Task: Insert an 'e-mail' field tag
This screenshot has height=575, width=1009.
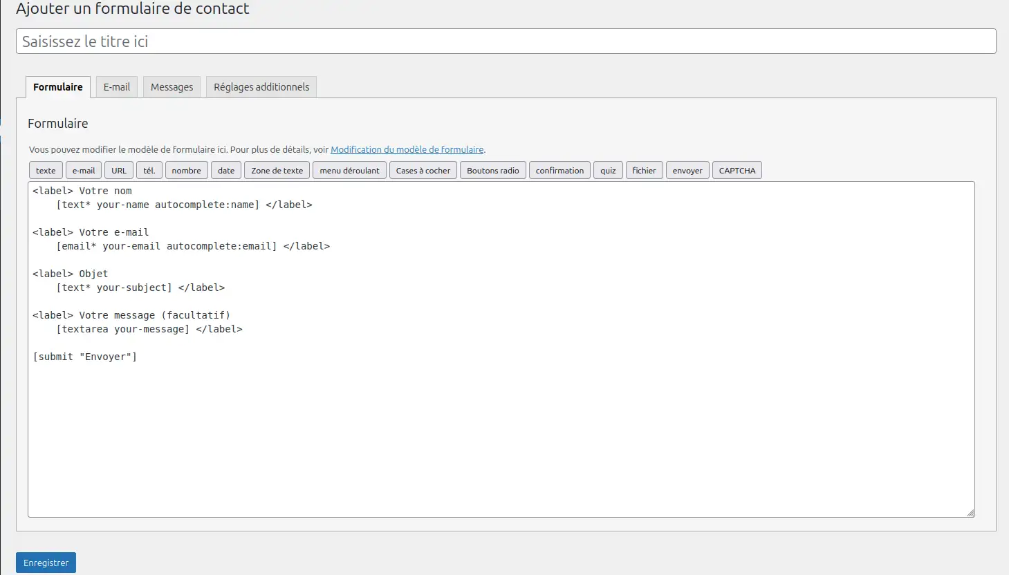Action: point(84,171)
